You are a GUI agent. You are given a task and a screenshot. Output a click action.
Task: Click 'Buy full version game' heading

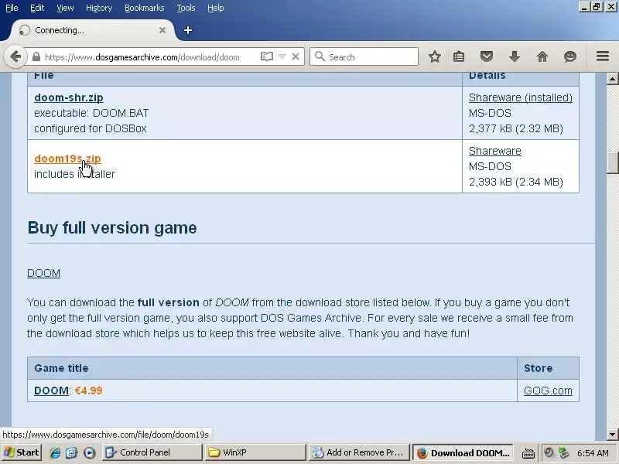[x=112, y=227]
